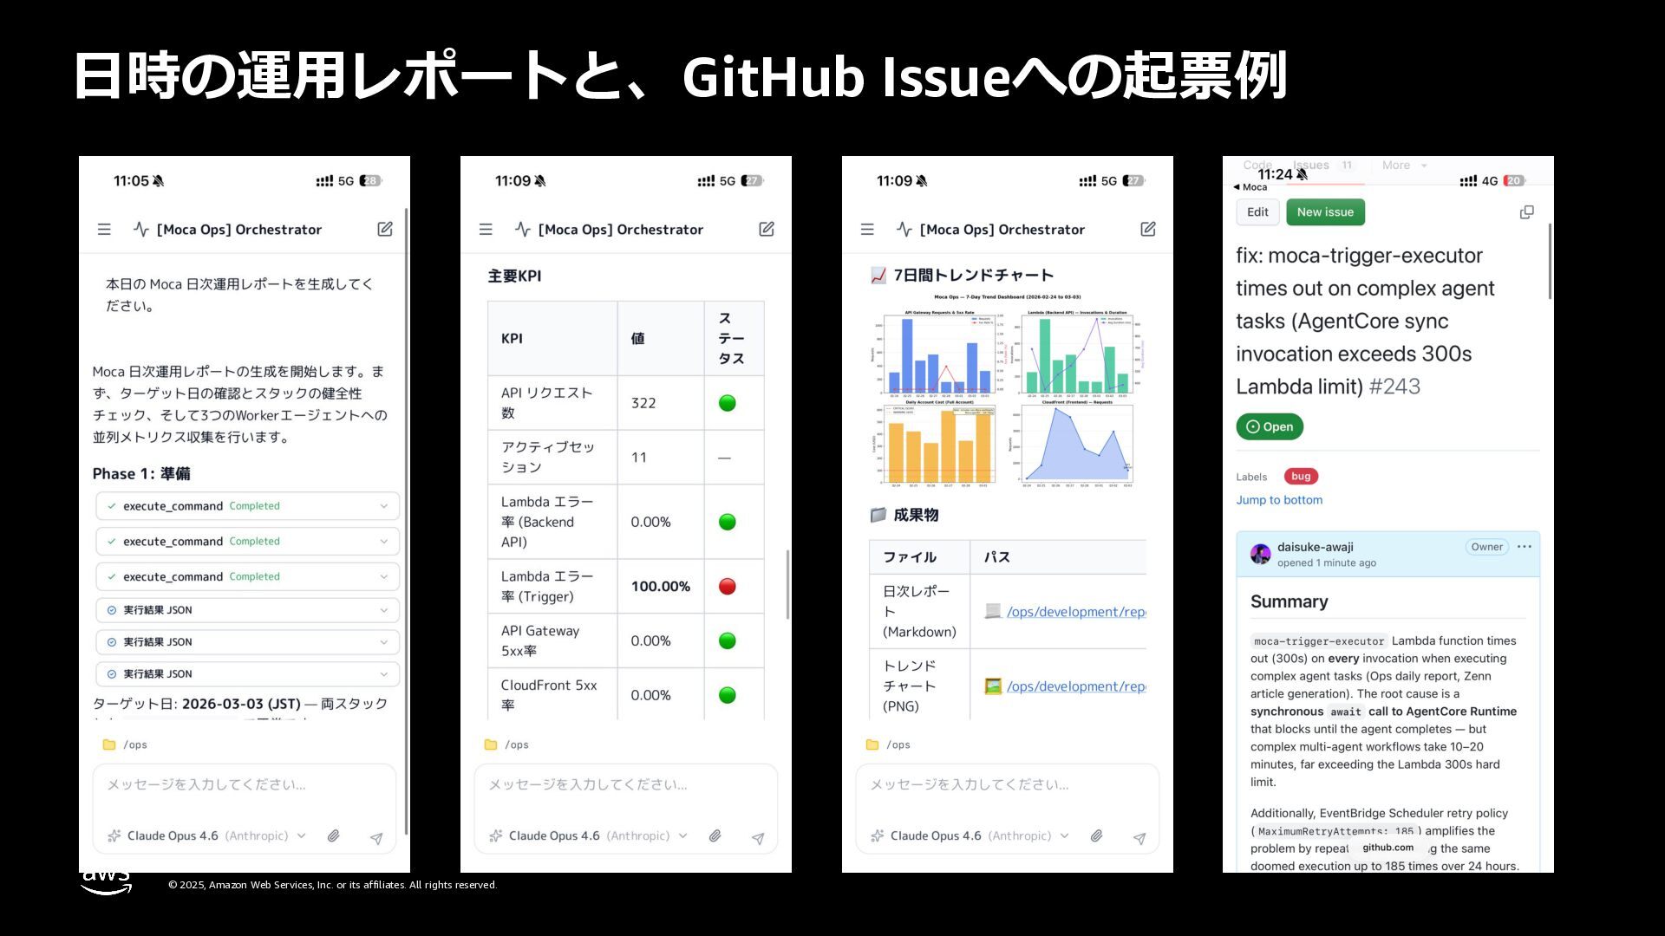Open three-dot menu on daisuke-awaji comment
Image resolution: width=1665 pixels, height=936 pixels.
coord(1525,547)
